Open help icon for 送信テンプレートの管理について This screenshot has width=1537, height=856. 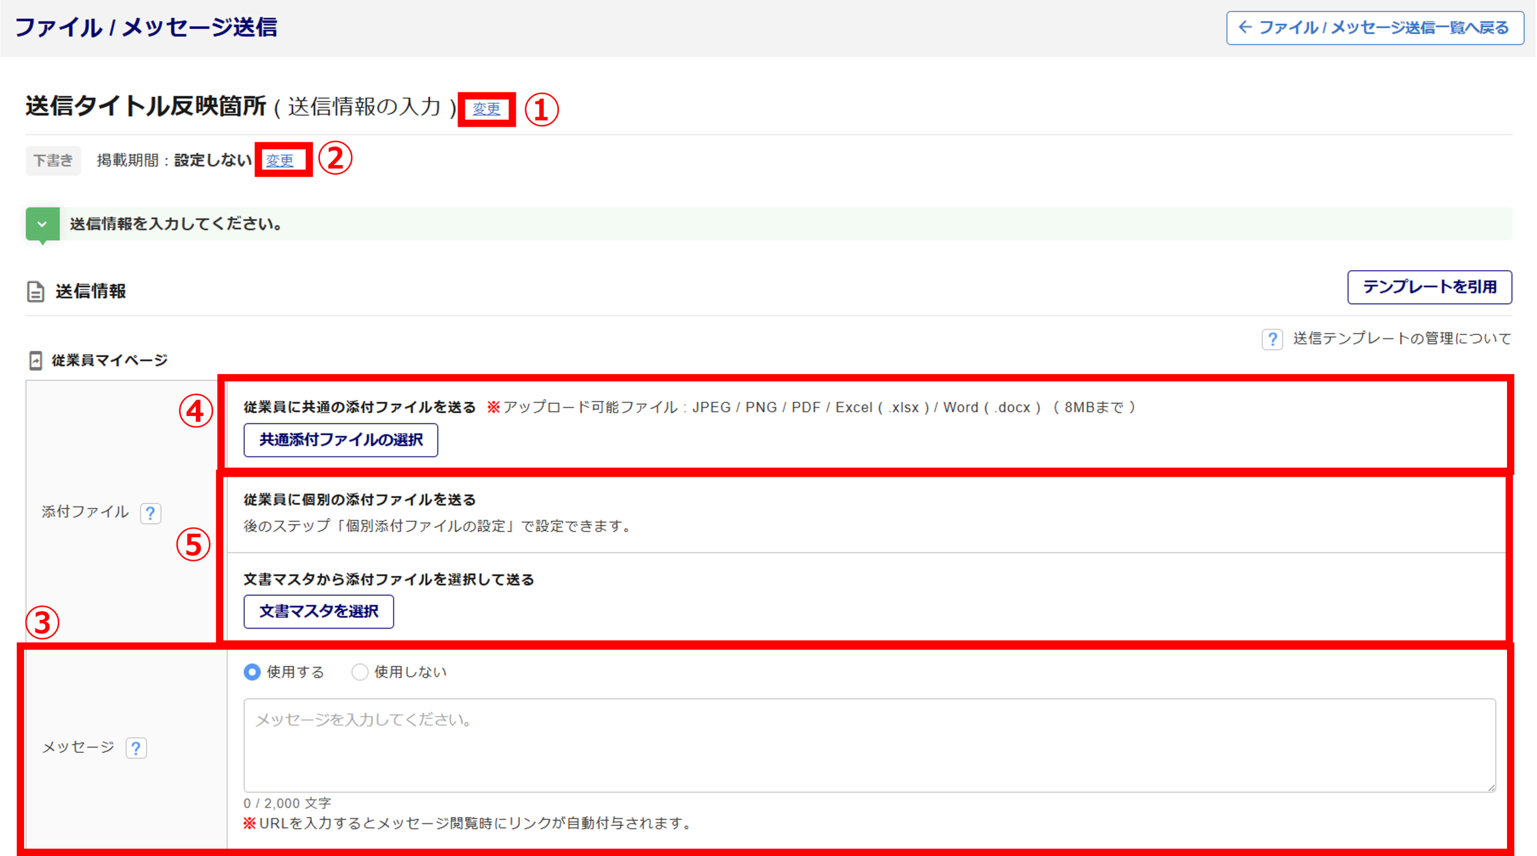pos(1272,339)
